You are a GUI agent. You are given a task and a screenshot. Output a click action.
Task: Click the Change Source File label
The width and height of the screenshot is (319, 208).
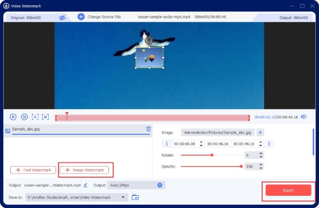(x=104, y=17)
